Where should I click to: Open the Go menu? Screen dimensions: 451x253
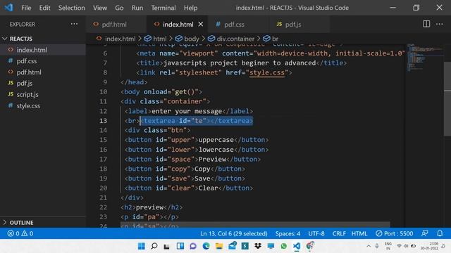coord(119,8)
